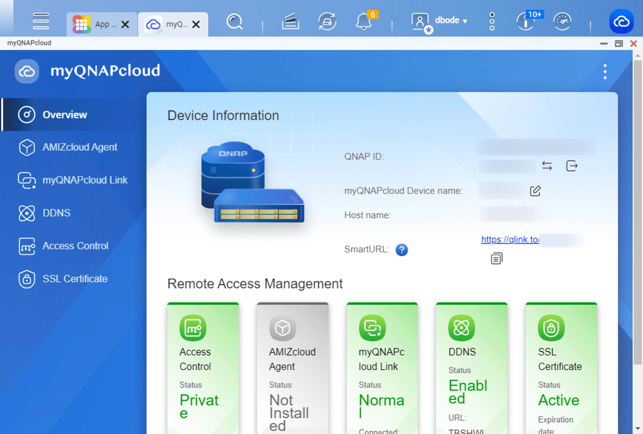Click the scrollbar up arrow
This screenshot has height=434, width=643.
click(x=638, y=56)
